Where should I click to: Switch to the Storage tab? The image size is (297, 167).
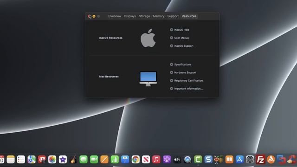point(144,16)
